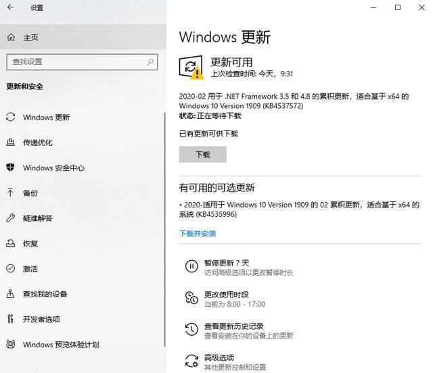Open 高级选项
The image size is (433, 373).
225,362
